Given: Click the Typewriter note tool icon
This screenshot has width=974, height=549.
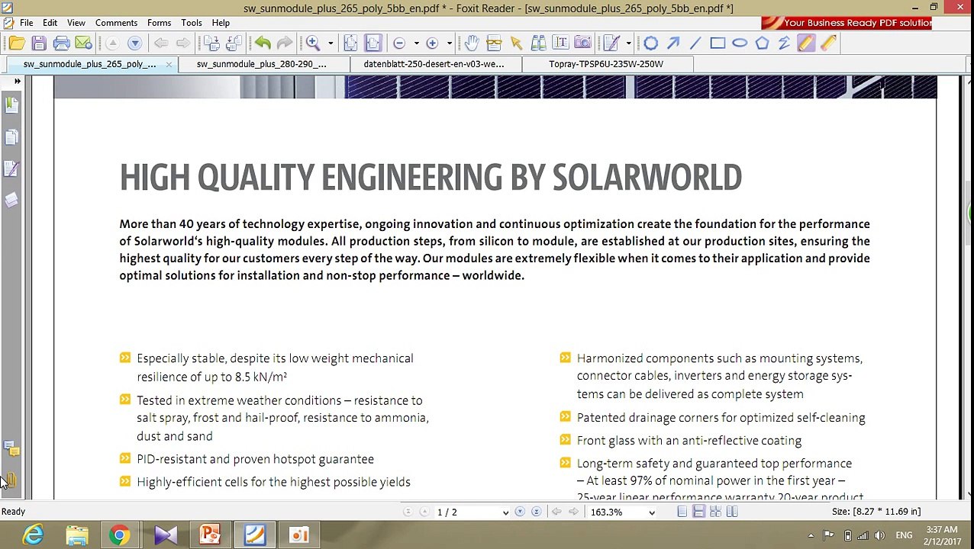Looking at the screenshot, I should coord(611,43).
